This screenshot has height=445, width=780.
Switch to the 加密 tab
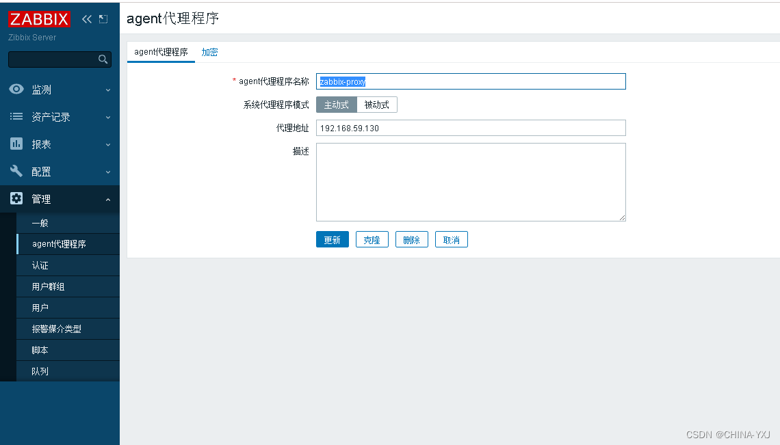(x=209, y=52)
